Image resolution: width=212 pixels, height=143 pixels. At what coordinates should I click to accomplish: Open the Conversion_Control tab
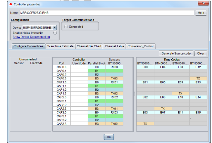tap(141, 46)
